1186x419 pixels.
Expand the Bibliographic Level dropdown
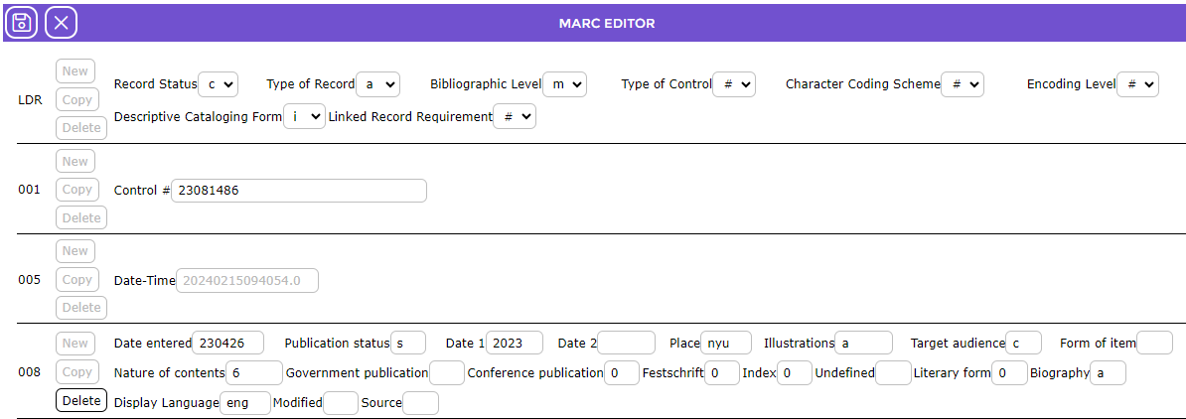coord(564,84)
